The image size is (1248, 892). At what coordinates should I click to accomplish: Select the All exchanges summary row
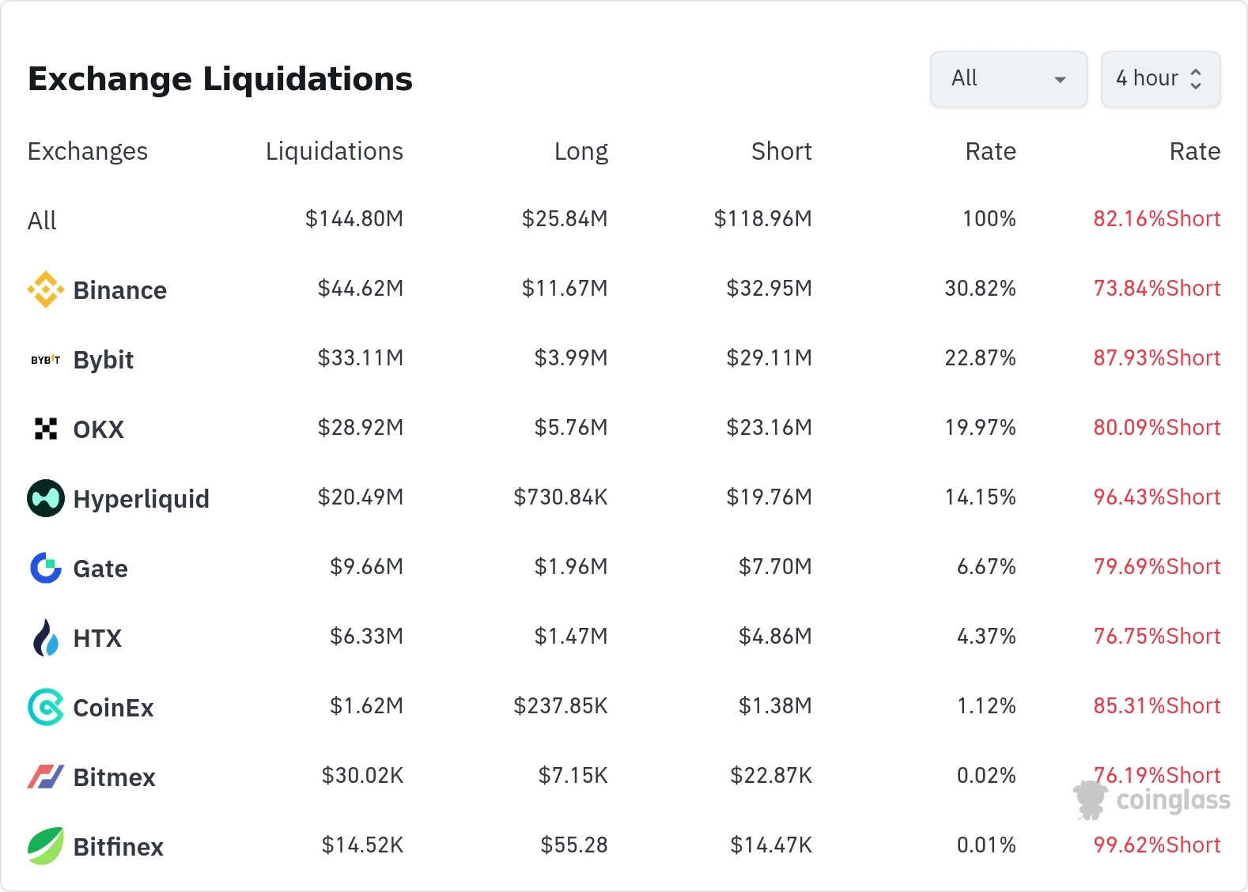pos(43,221)
